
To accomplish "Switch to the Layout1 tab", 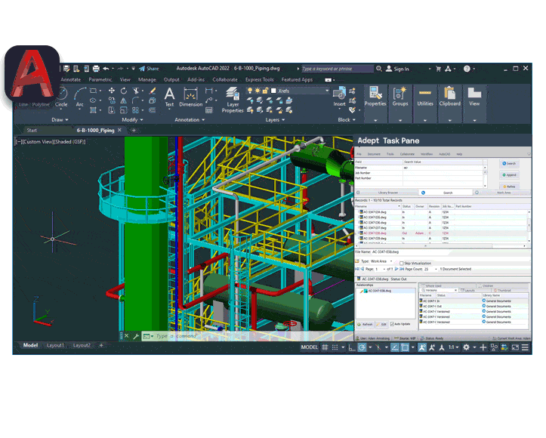I will point(55,345).
